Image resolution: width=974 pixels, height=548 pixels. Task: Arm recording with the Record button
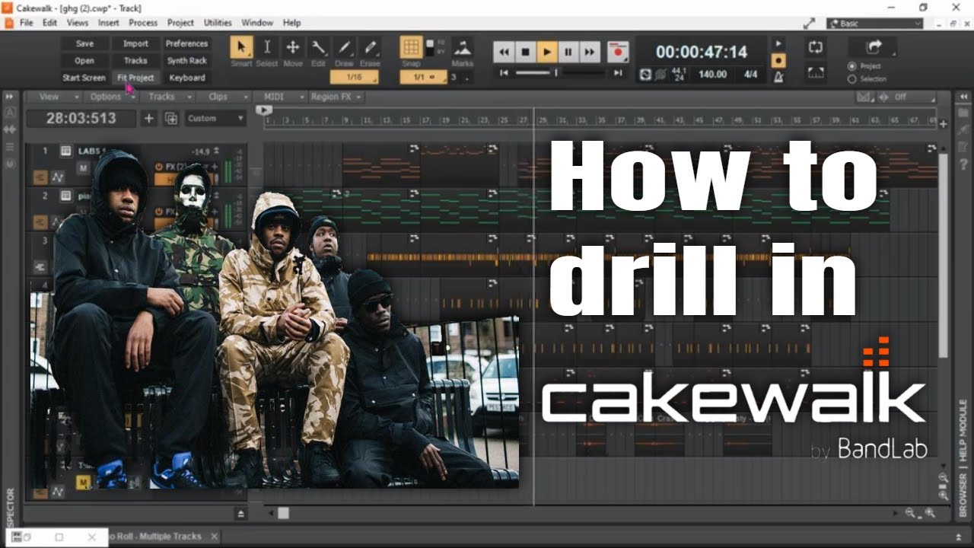point(618,52)
